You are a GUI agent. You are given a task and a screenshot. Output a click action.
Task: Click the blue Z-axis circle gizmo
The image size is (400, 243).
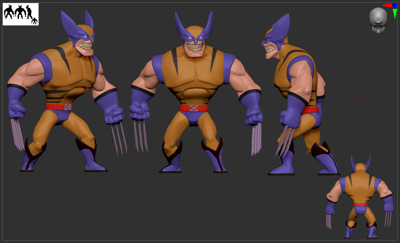tap(395, 5)
